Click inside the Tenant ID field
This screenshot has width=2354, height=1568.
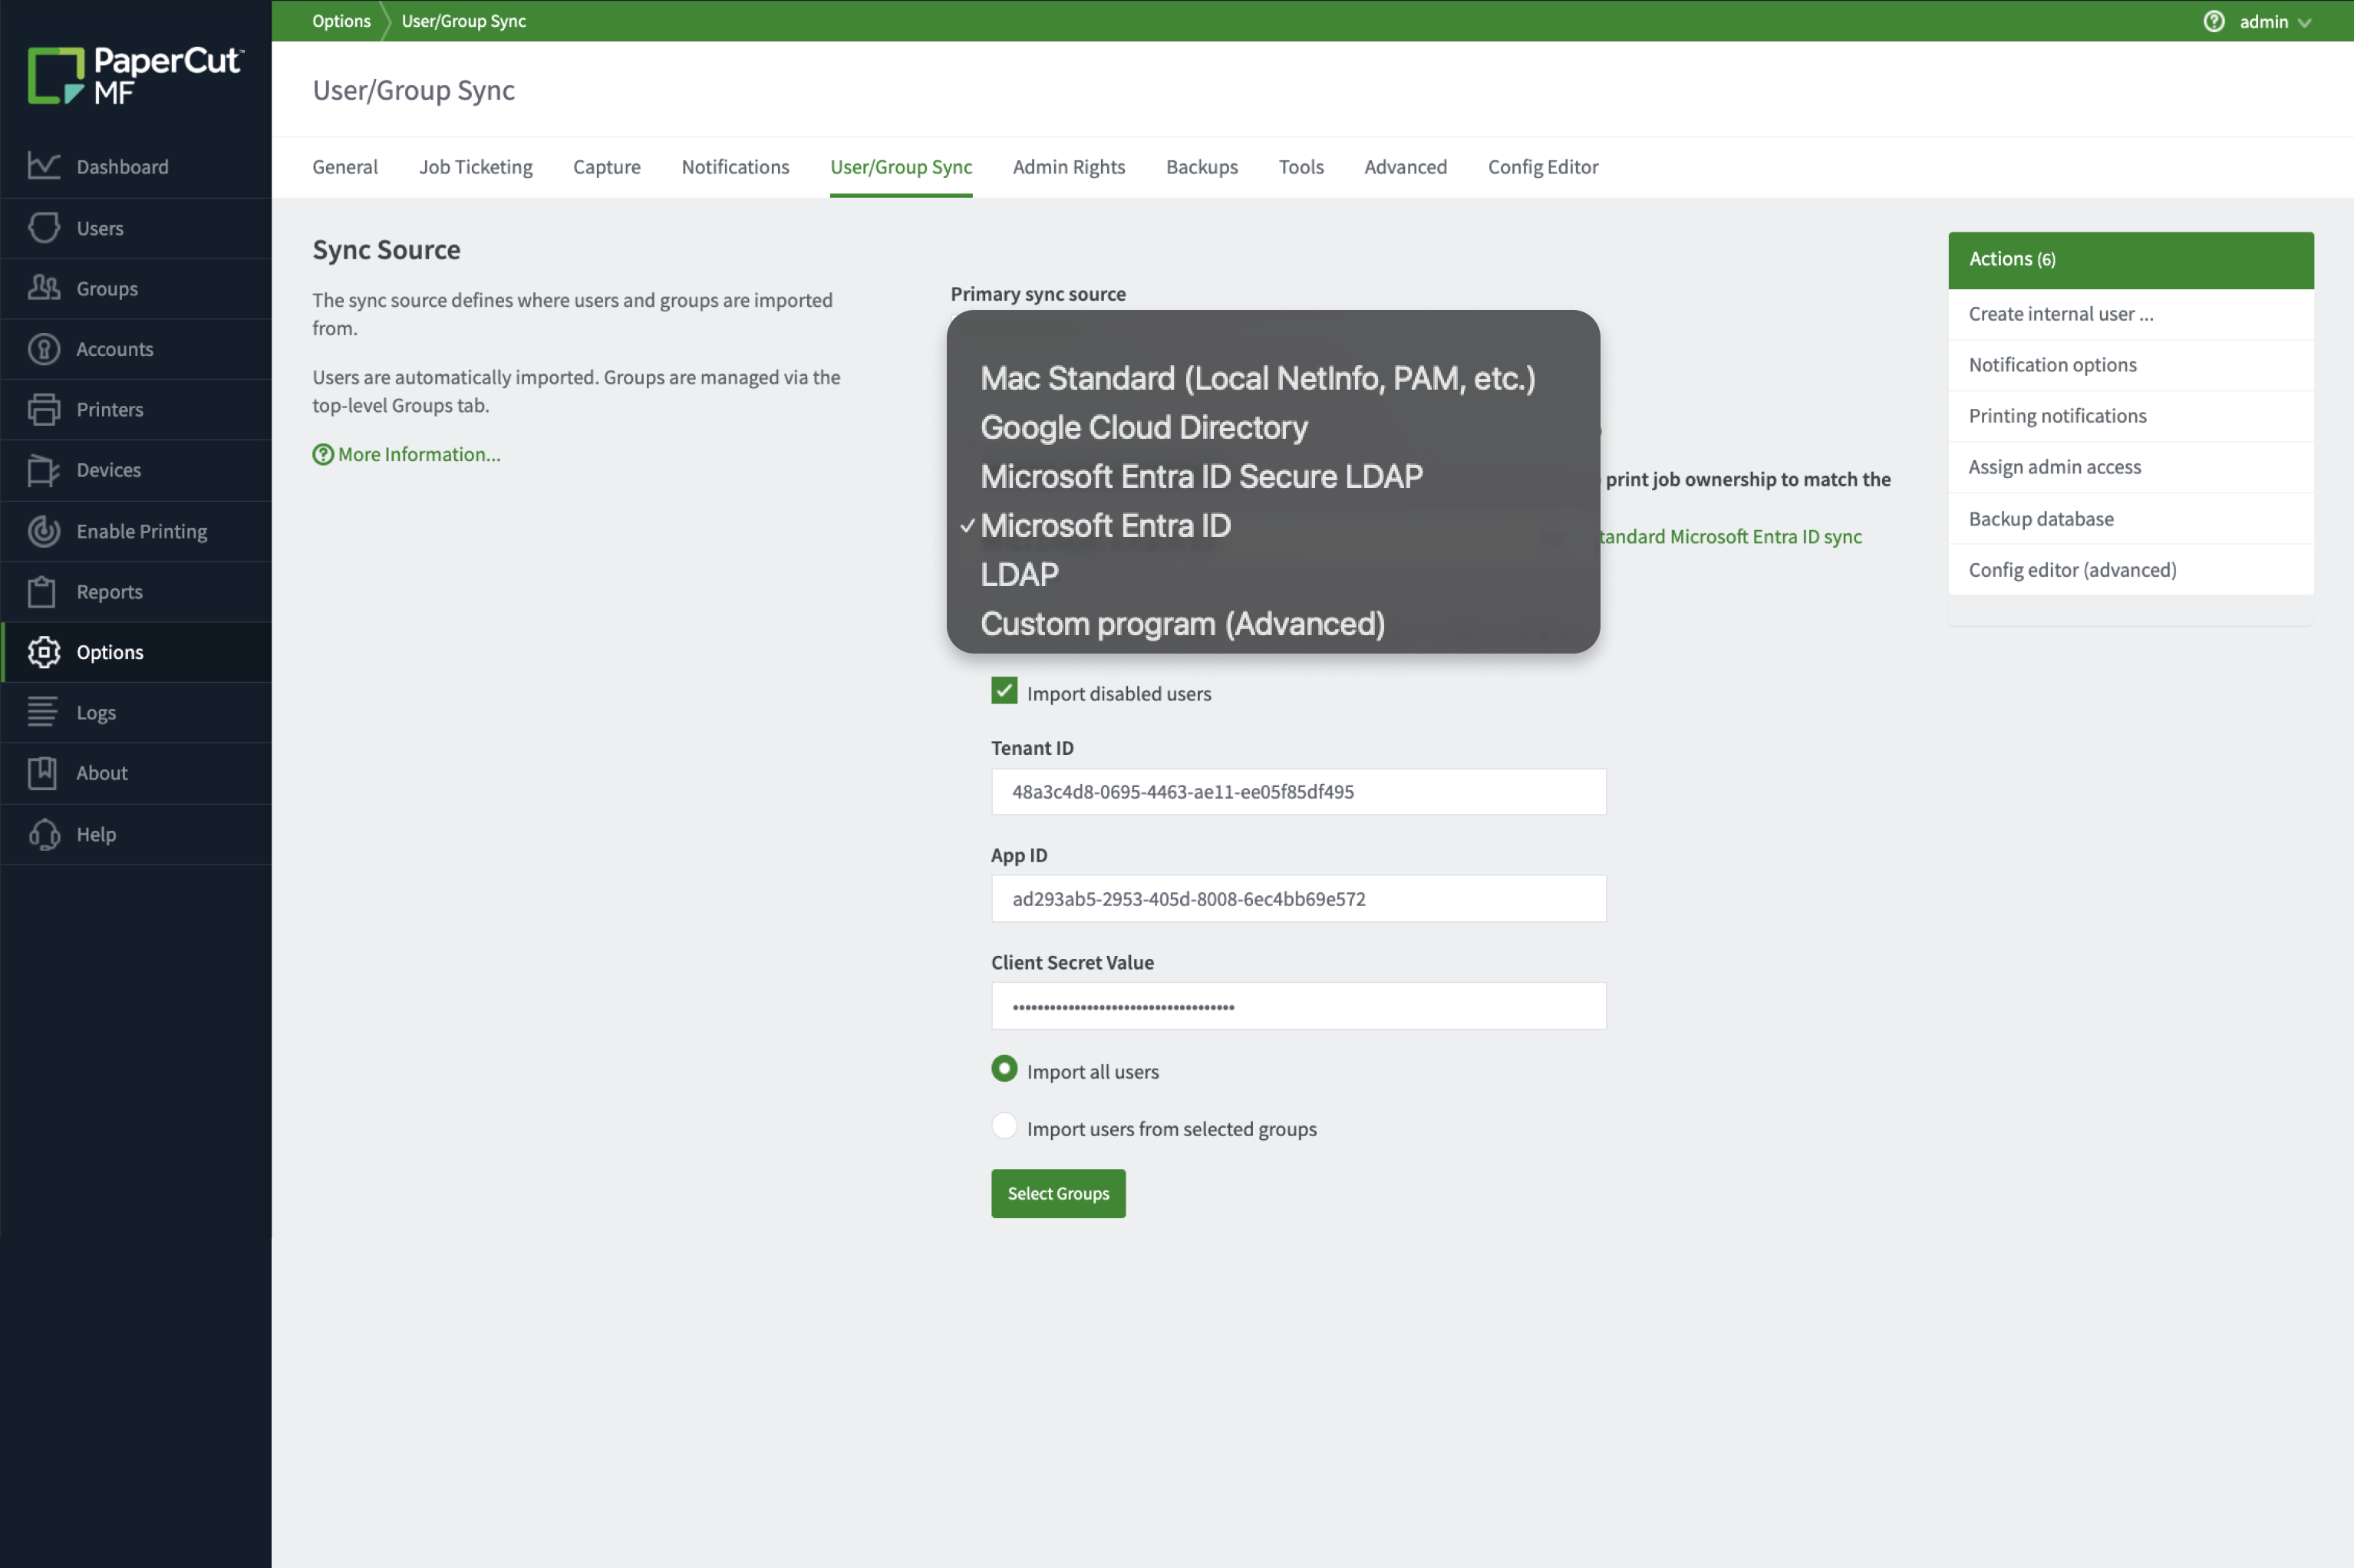point(1297,791)
